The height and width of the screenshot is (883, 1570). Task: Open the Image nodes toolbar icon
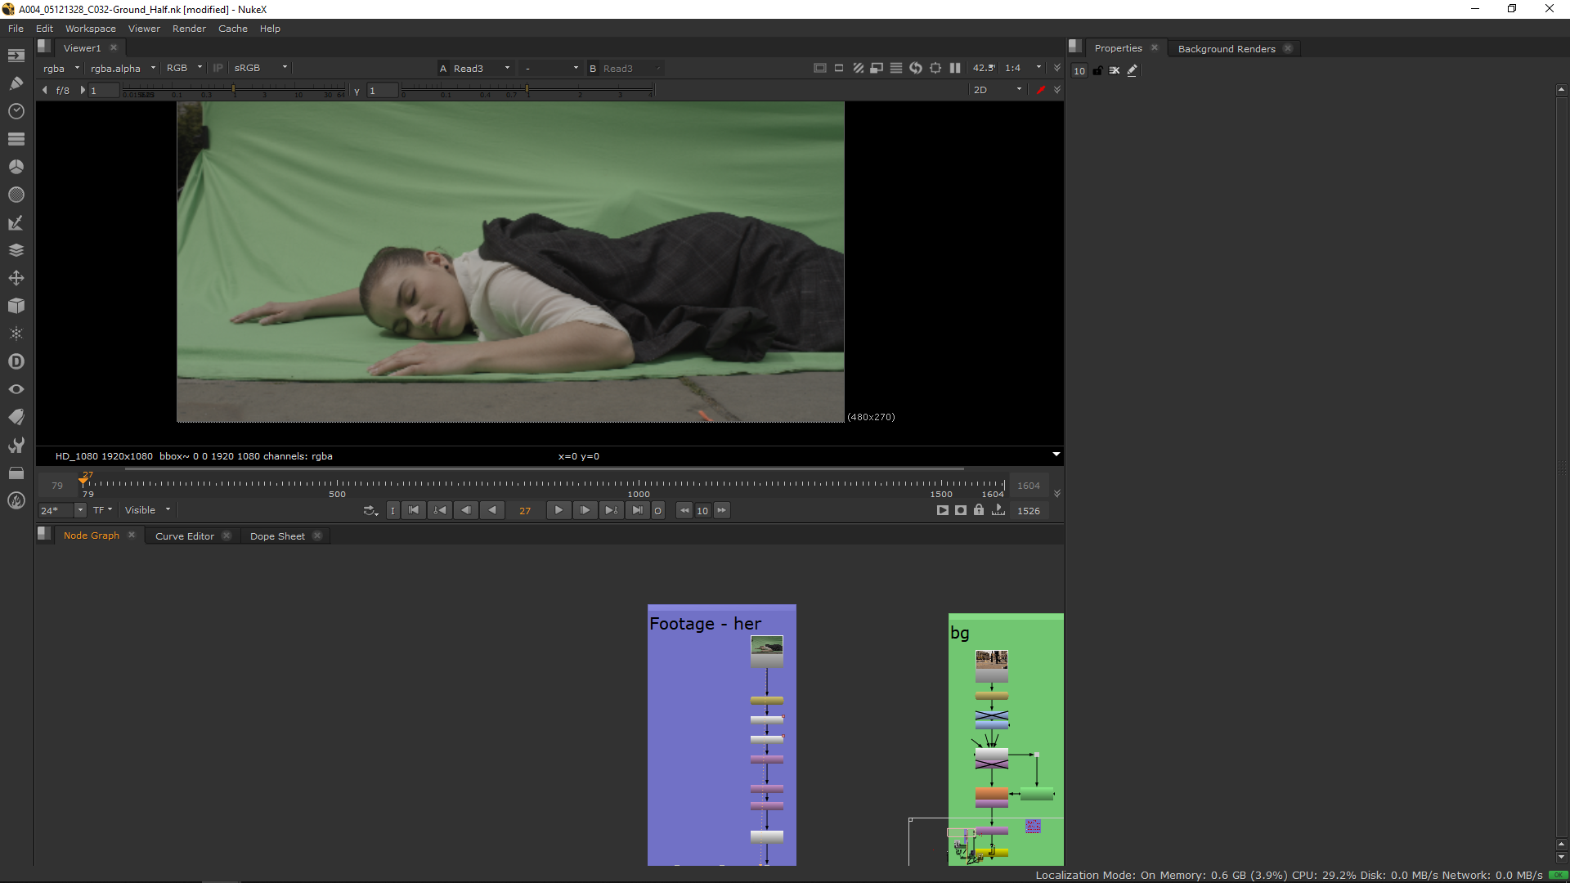pyautogui.click(x=16, y=56)
